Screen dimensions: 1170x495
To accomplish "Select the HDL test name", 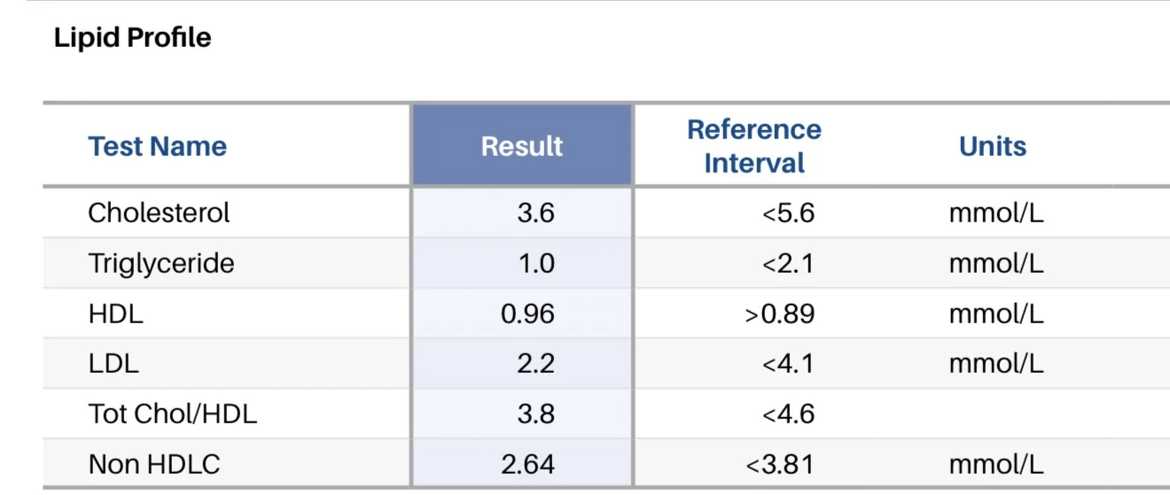I will click(x=115, y=313).
